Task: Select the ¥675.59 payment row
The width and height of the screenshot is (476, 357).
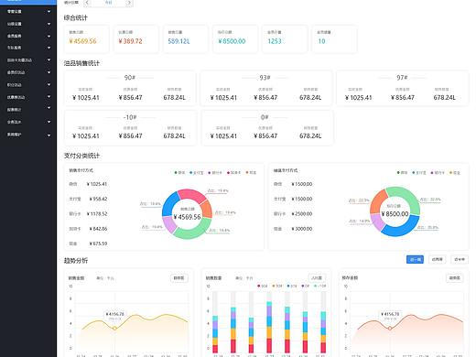Action: coord(88,243)
